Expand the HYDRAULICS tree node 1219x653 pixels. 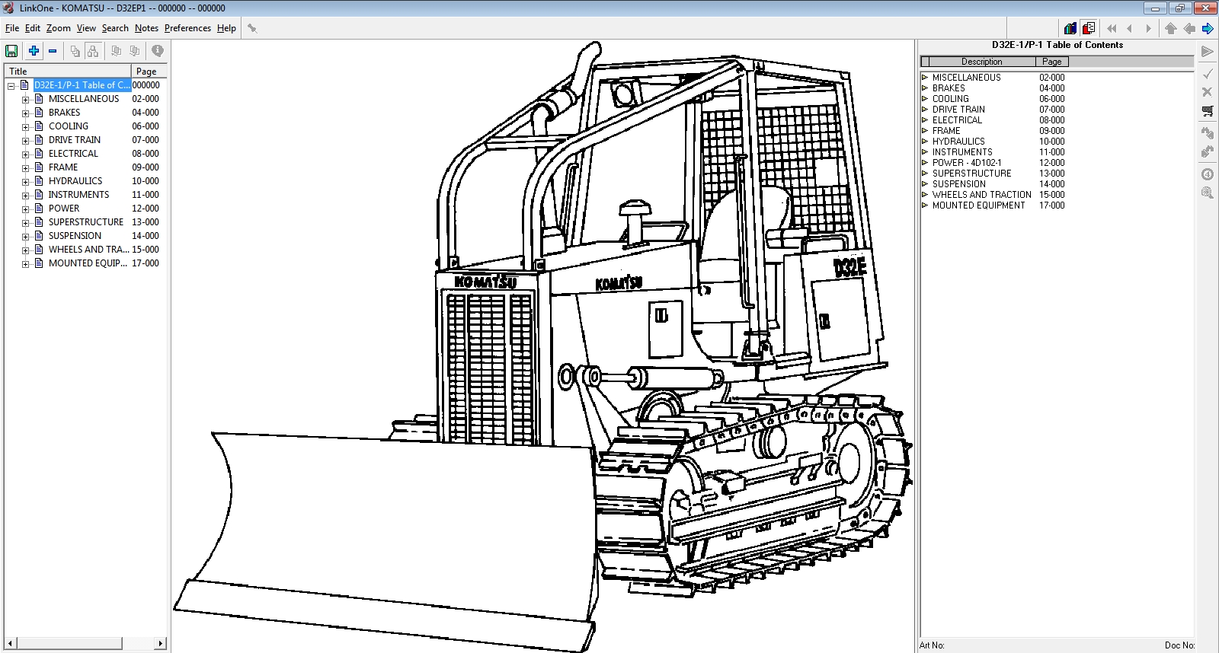25,182
